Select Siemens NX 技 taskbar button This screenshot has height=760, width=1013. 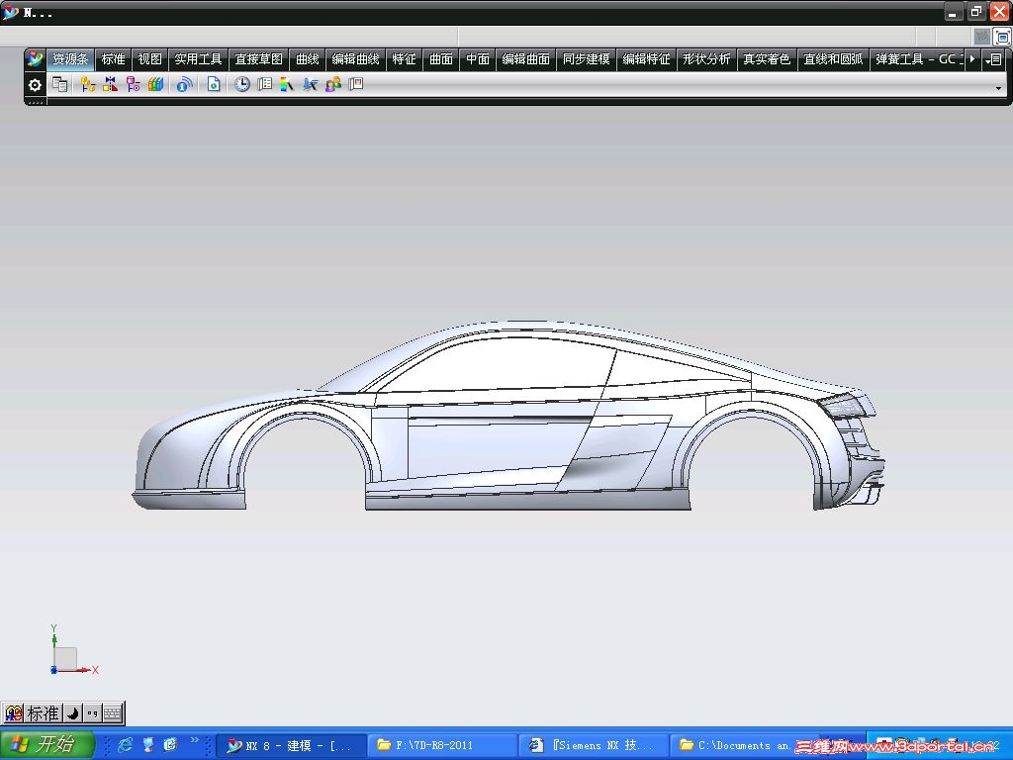[594, 746]
